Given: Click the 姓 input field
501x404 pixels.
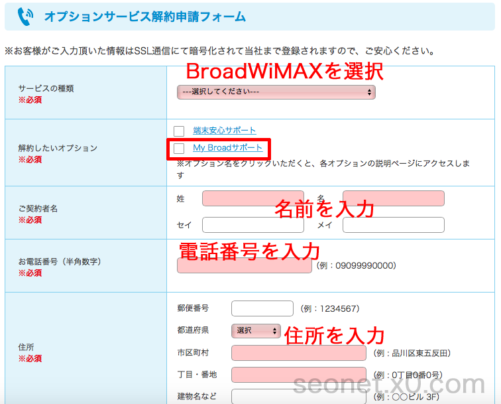Looking at the screenshot, I should [253, 198].
